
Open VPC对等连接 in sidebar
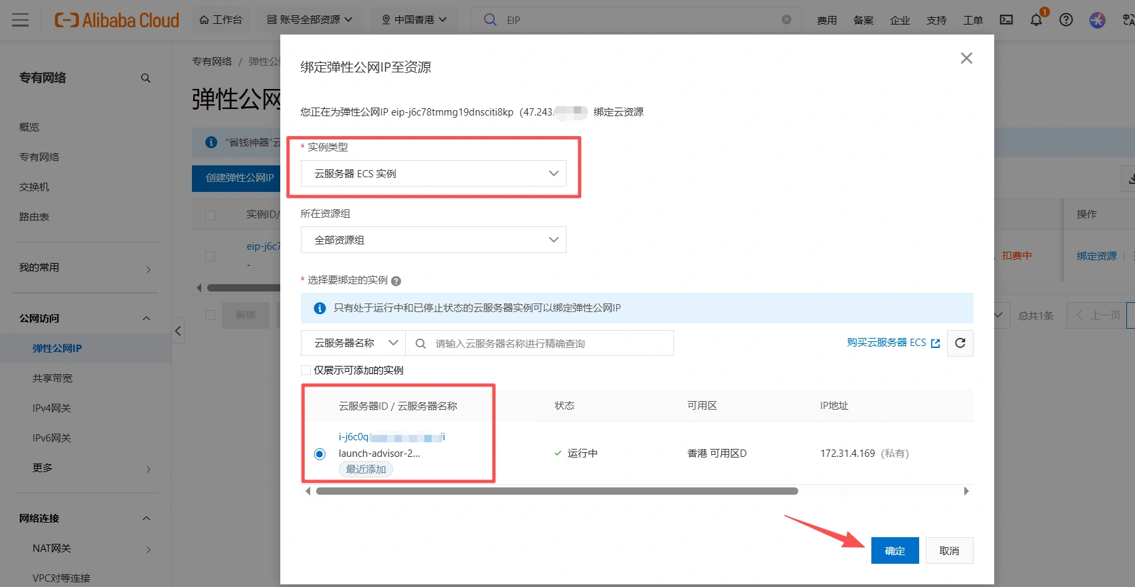click(x=61, y=578)
